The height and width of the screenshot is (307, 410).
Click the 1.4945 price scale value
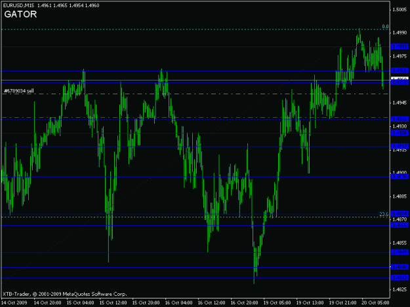[x=400, y=103]
